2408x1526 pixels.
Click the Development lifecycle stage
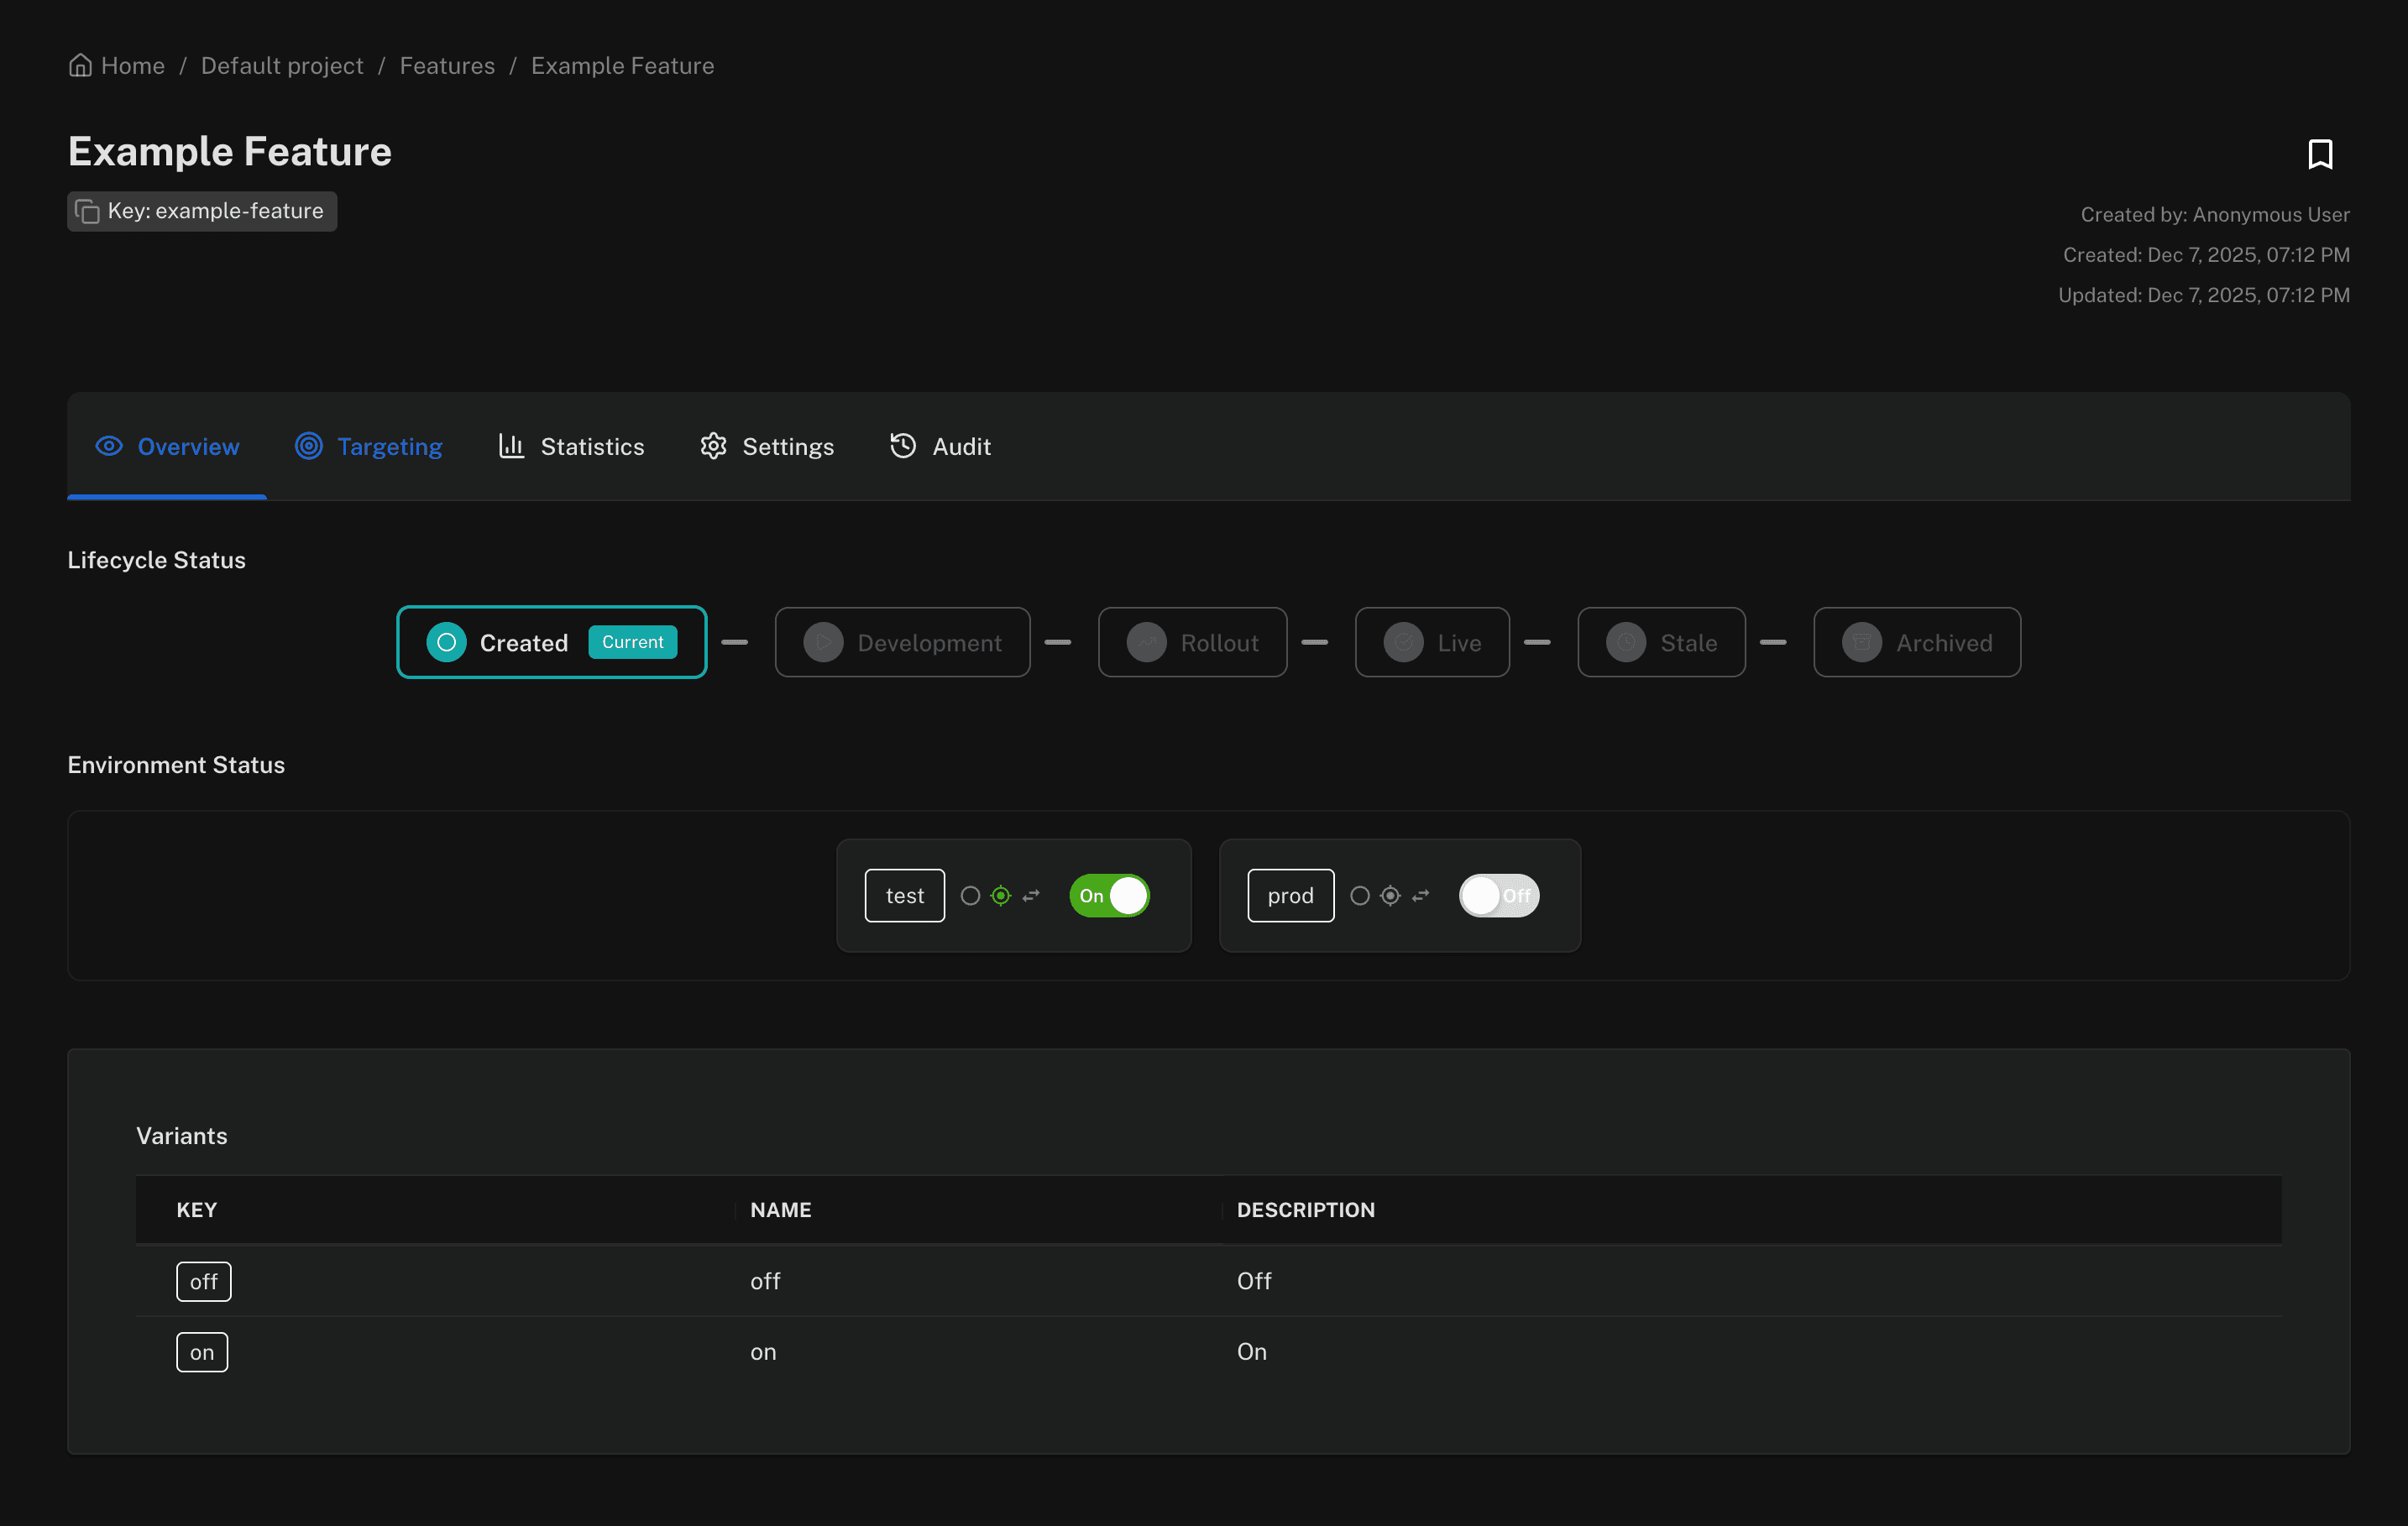pos(901,642)
